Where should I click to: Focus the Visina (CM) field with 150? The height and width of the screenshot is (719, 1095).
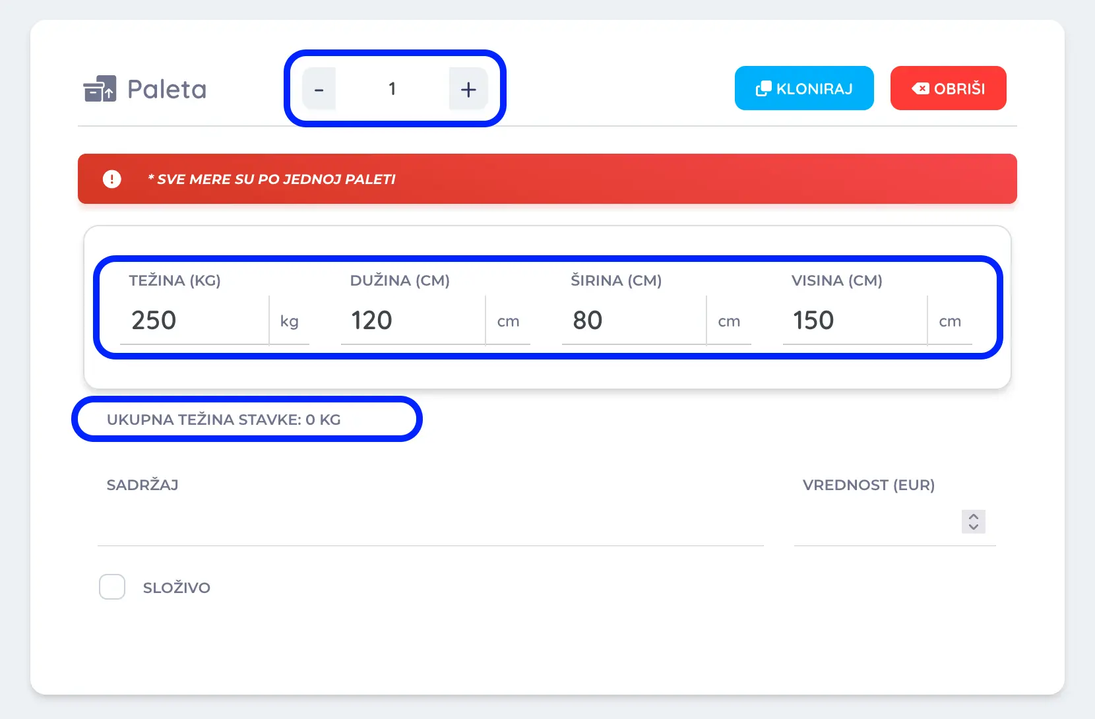854,321
